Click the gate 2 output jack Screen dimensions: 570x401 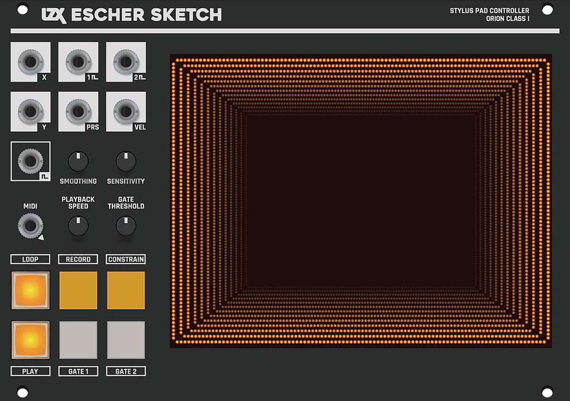(x=126, y=62)
